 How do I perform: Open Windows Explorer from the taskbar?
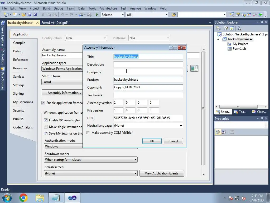click(x=40, y=198)
